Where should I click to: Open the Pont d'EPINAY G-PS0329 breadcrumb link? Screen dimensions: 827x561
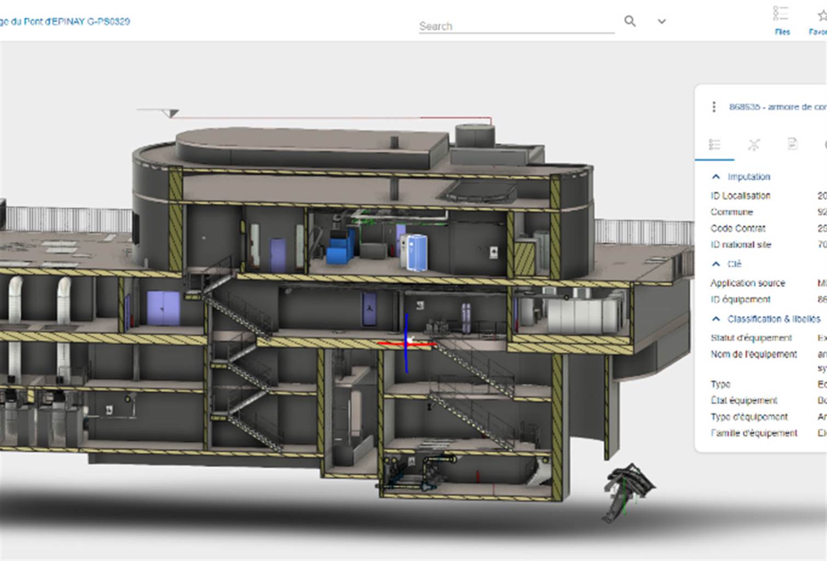[65, 21]
